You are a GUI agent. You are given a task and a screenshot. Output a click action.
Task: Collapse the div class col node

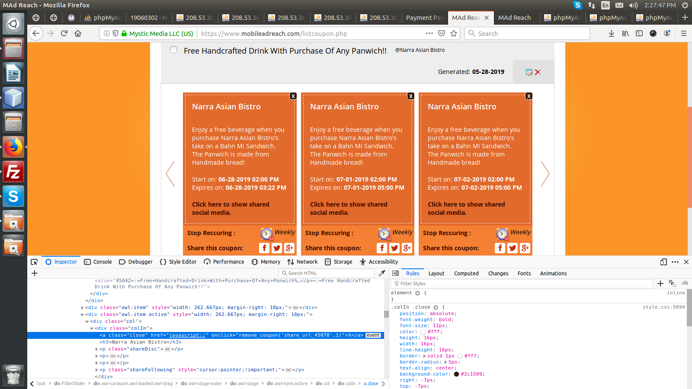click(x=87, y=322)
